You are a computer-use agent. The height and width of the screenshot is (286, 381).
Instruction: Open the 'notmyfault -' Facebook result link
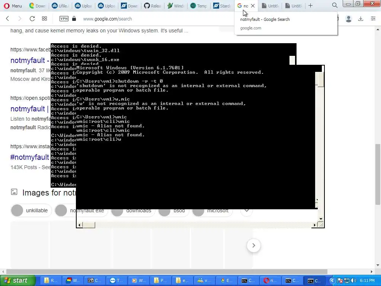coord(30,60)
